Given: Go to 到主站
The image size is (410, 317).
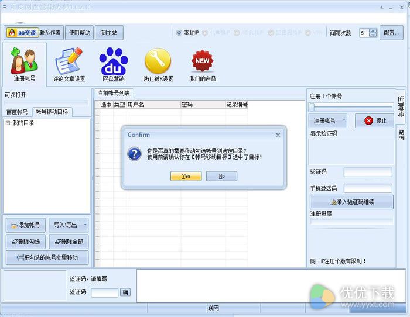Looking at the screenshot, I should [109, 33].
